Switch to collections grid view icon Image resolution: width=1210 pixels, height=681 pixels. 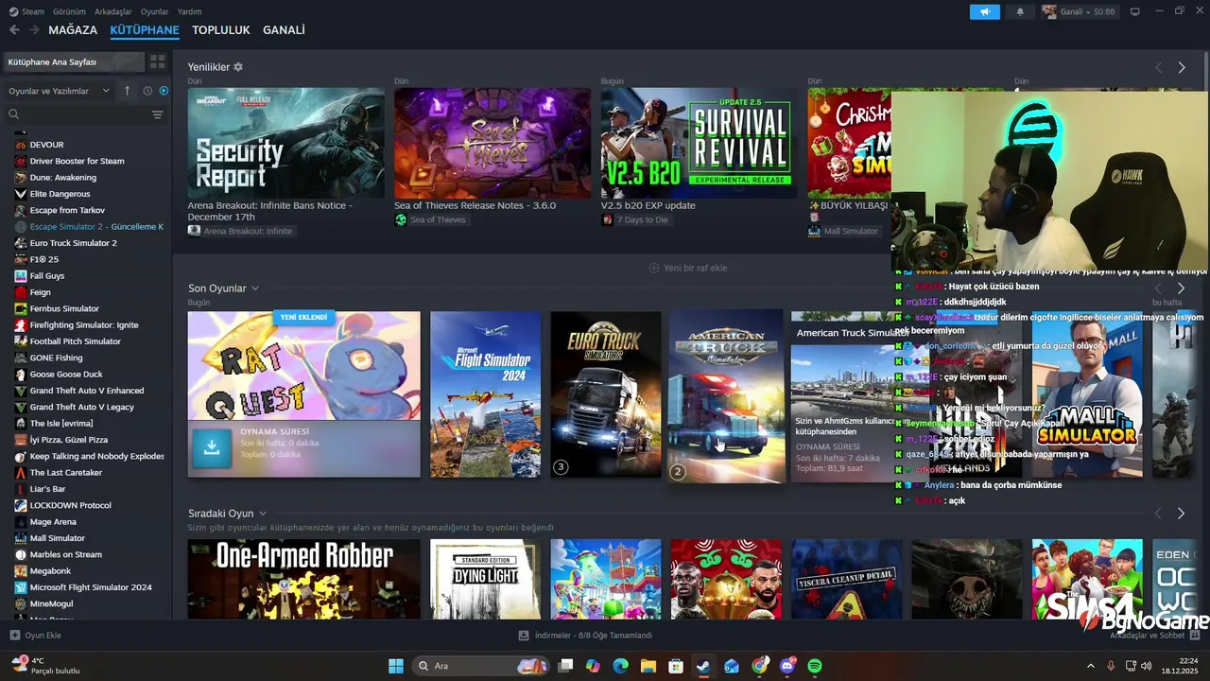pos(157,61)
